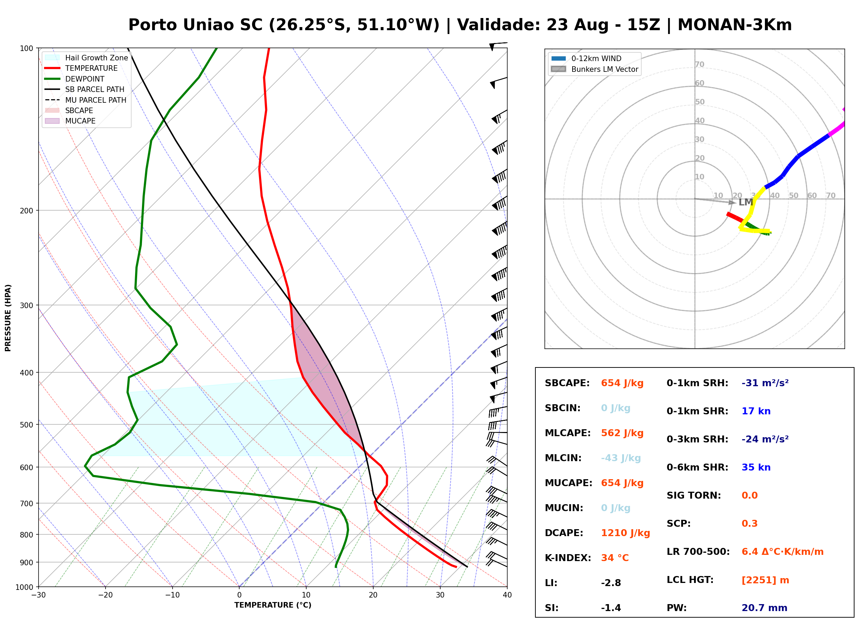
Task: Click the 70 ring label above hodograph center
Action: [x=699, y=64]
